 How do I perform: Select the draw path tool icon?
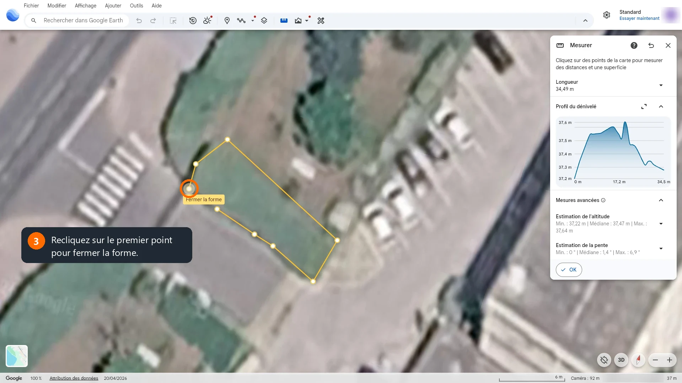tap(241, 21)
